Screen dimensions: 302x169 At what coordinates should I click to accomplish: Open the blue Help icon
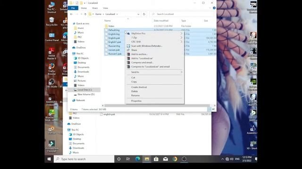[x=214, y=8]
